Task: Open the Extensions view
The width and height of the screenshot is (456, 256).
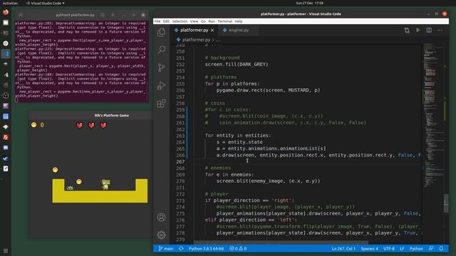Action: 162,103
